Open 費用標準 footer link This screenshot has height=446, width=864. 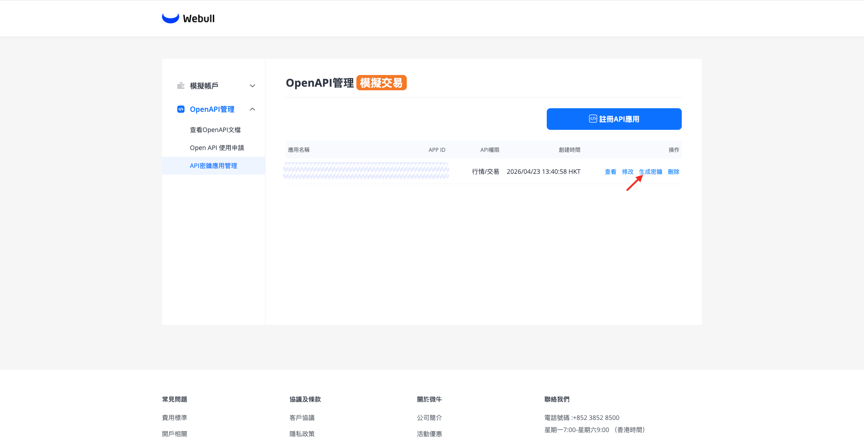(175, 418)
